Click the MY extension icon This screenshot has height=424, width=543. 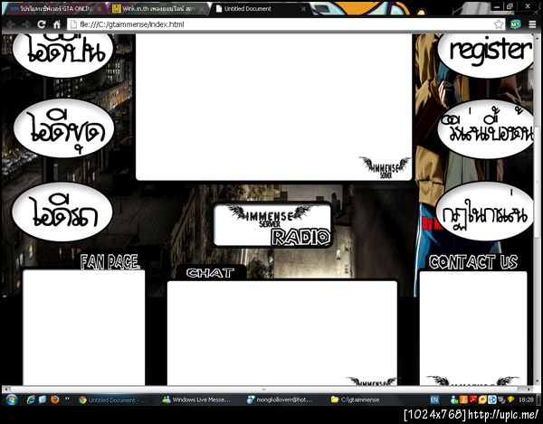click(x=515, y=24)
